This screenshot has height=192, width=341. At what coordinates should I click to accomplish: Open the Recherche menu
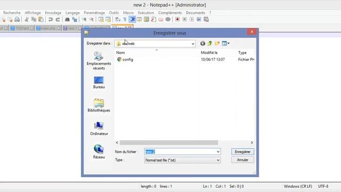pos(12,13)
